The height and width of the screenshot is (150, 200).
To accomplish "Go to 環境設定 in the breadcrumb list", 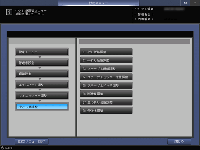I will point(42,74).
